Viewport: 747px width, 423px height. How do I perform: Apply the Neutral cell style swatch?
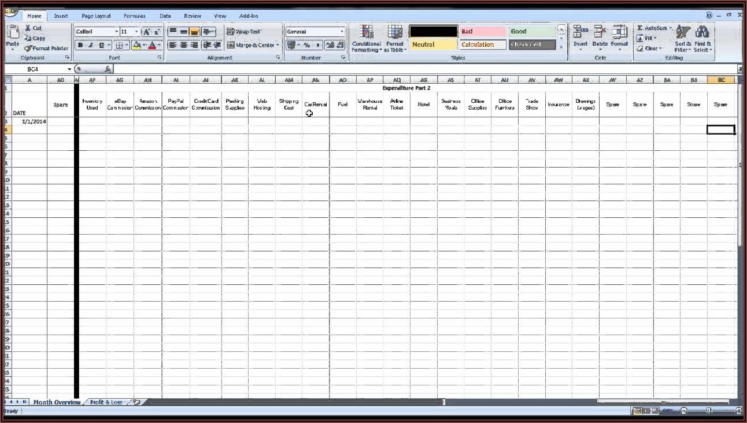[433, 44]
